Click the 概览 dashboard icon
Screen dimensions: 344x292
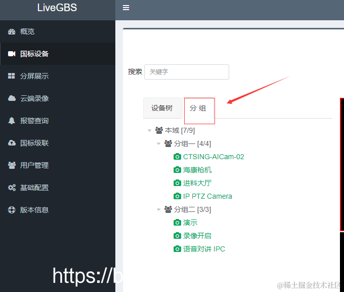[12, 31]
